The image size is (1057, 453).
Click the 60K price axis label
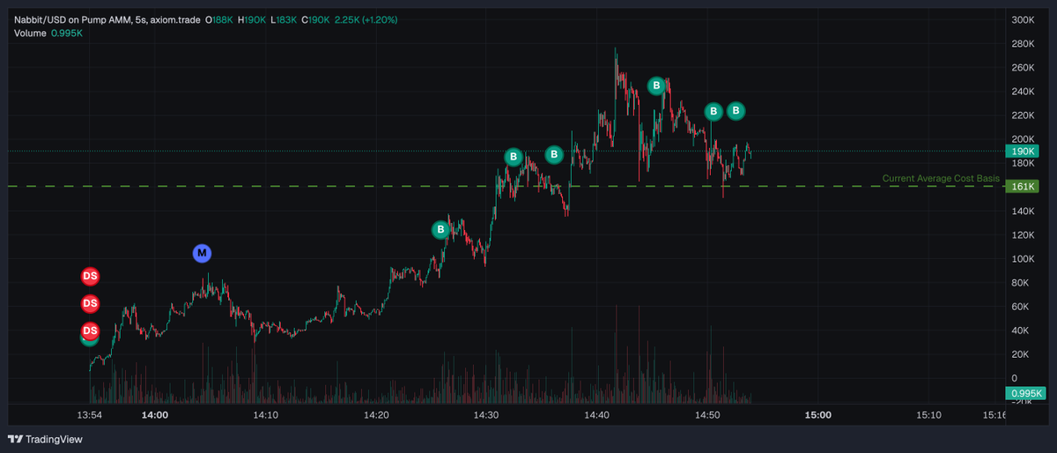(x=1022, y=307)
